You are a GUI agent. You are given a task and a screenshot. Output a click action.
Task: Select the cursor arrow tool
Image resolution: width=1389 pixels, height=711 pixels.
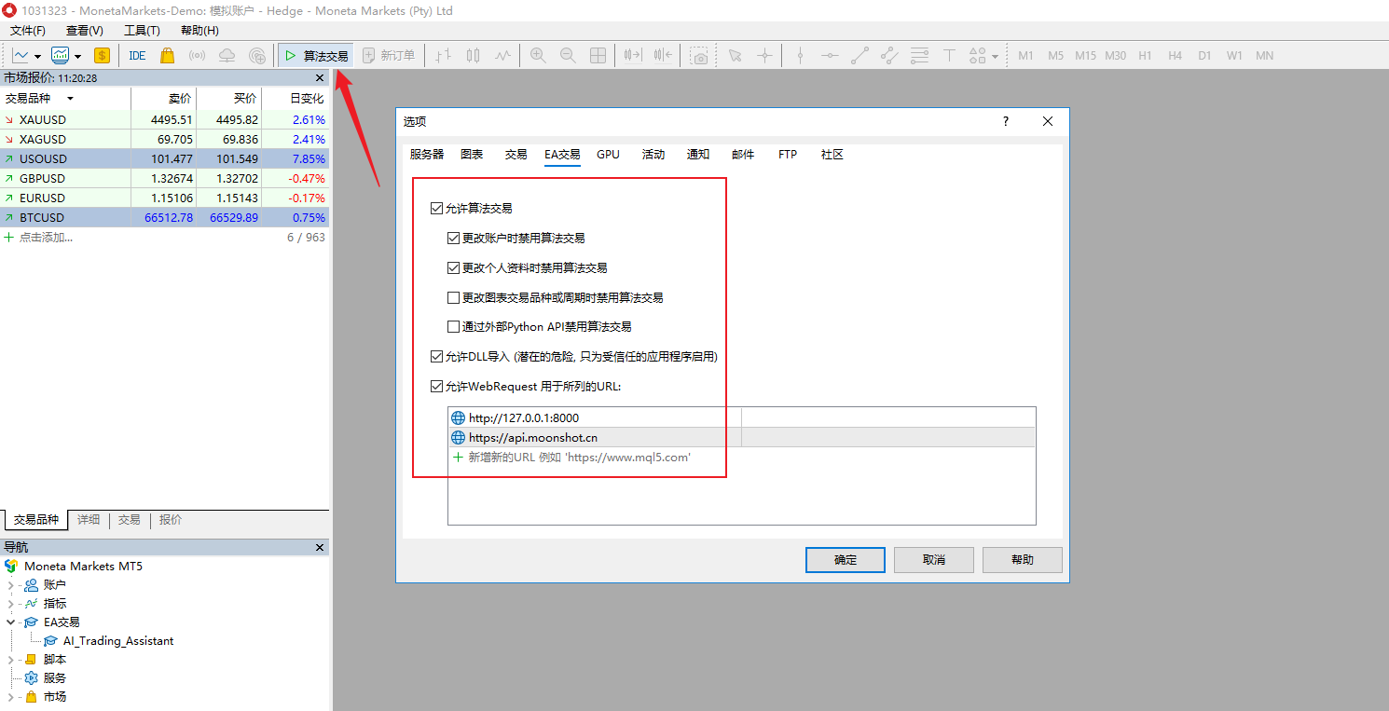pyautogui.click(x=735, y=56)
